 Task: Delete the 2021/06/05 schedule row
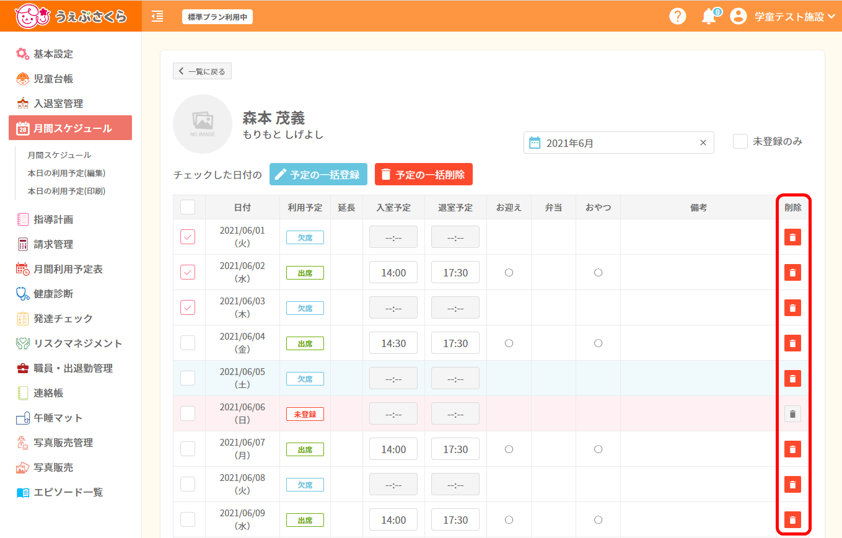click(x=792, y=378)
